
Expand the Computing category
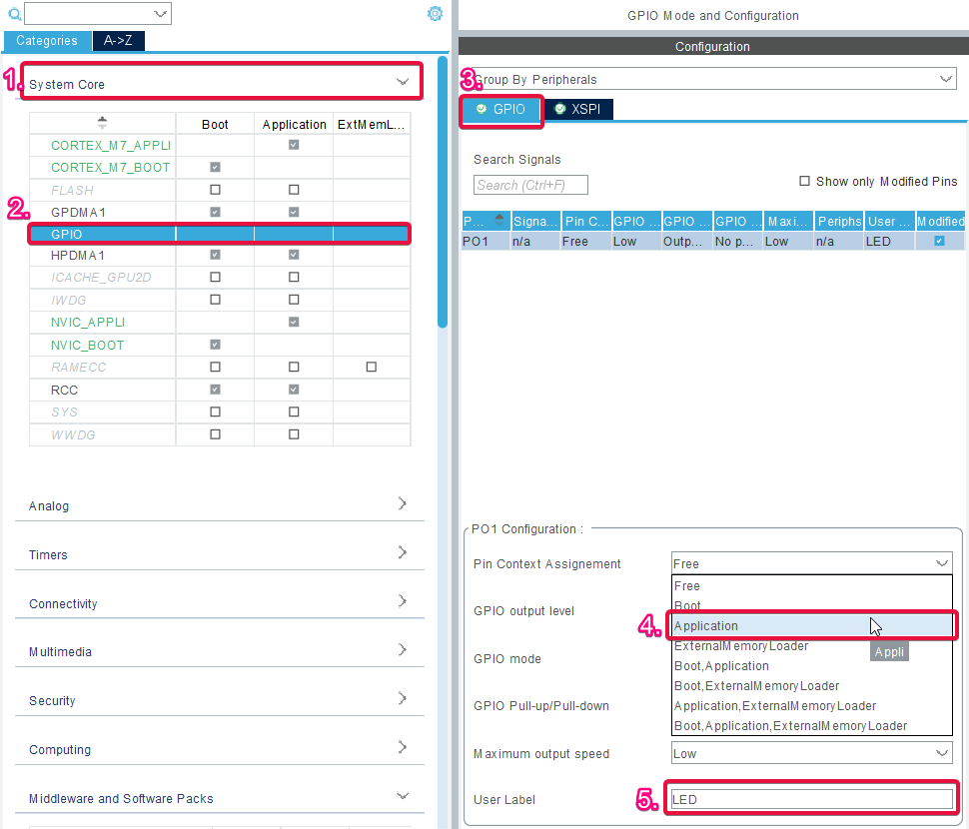pos(220,749)
